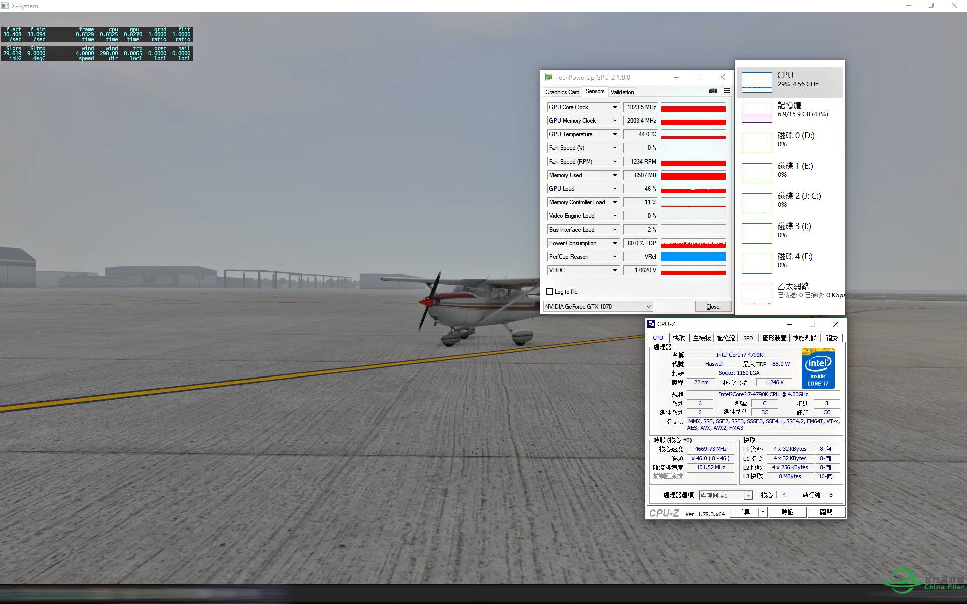Open the CPU-Z about (關於) tab

tap(832, 338)
